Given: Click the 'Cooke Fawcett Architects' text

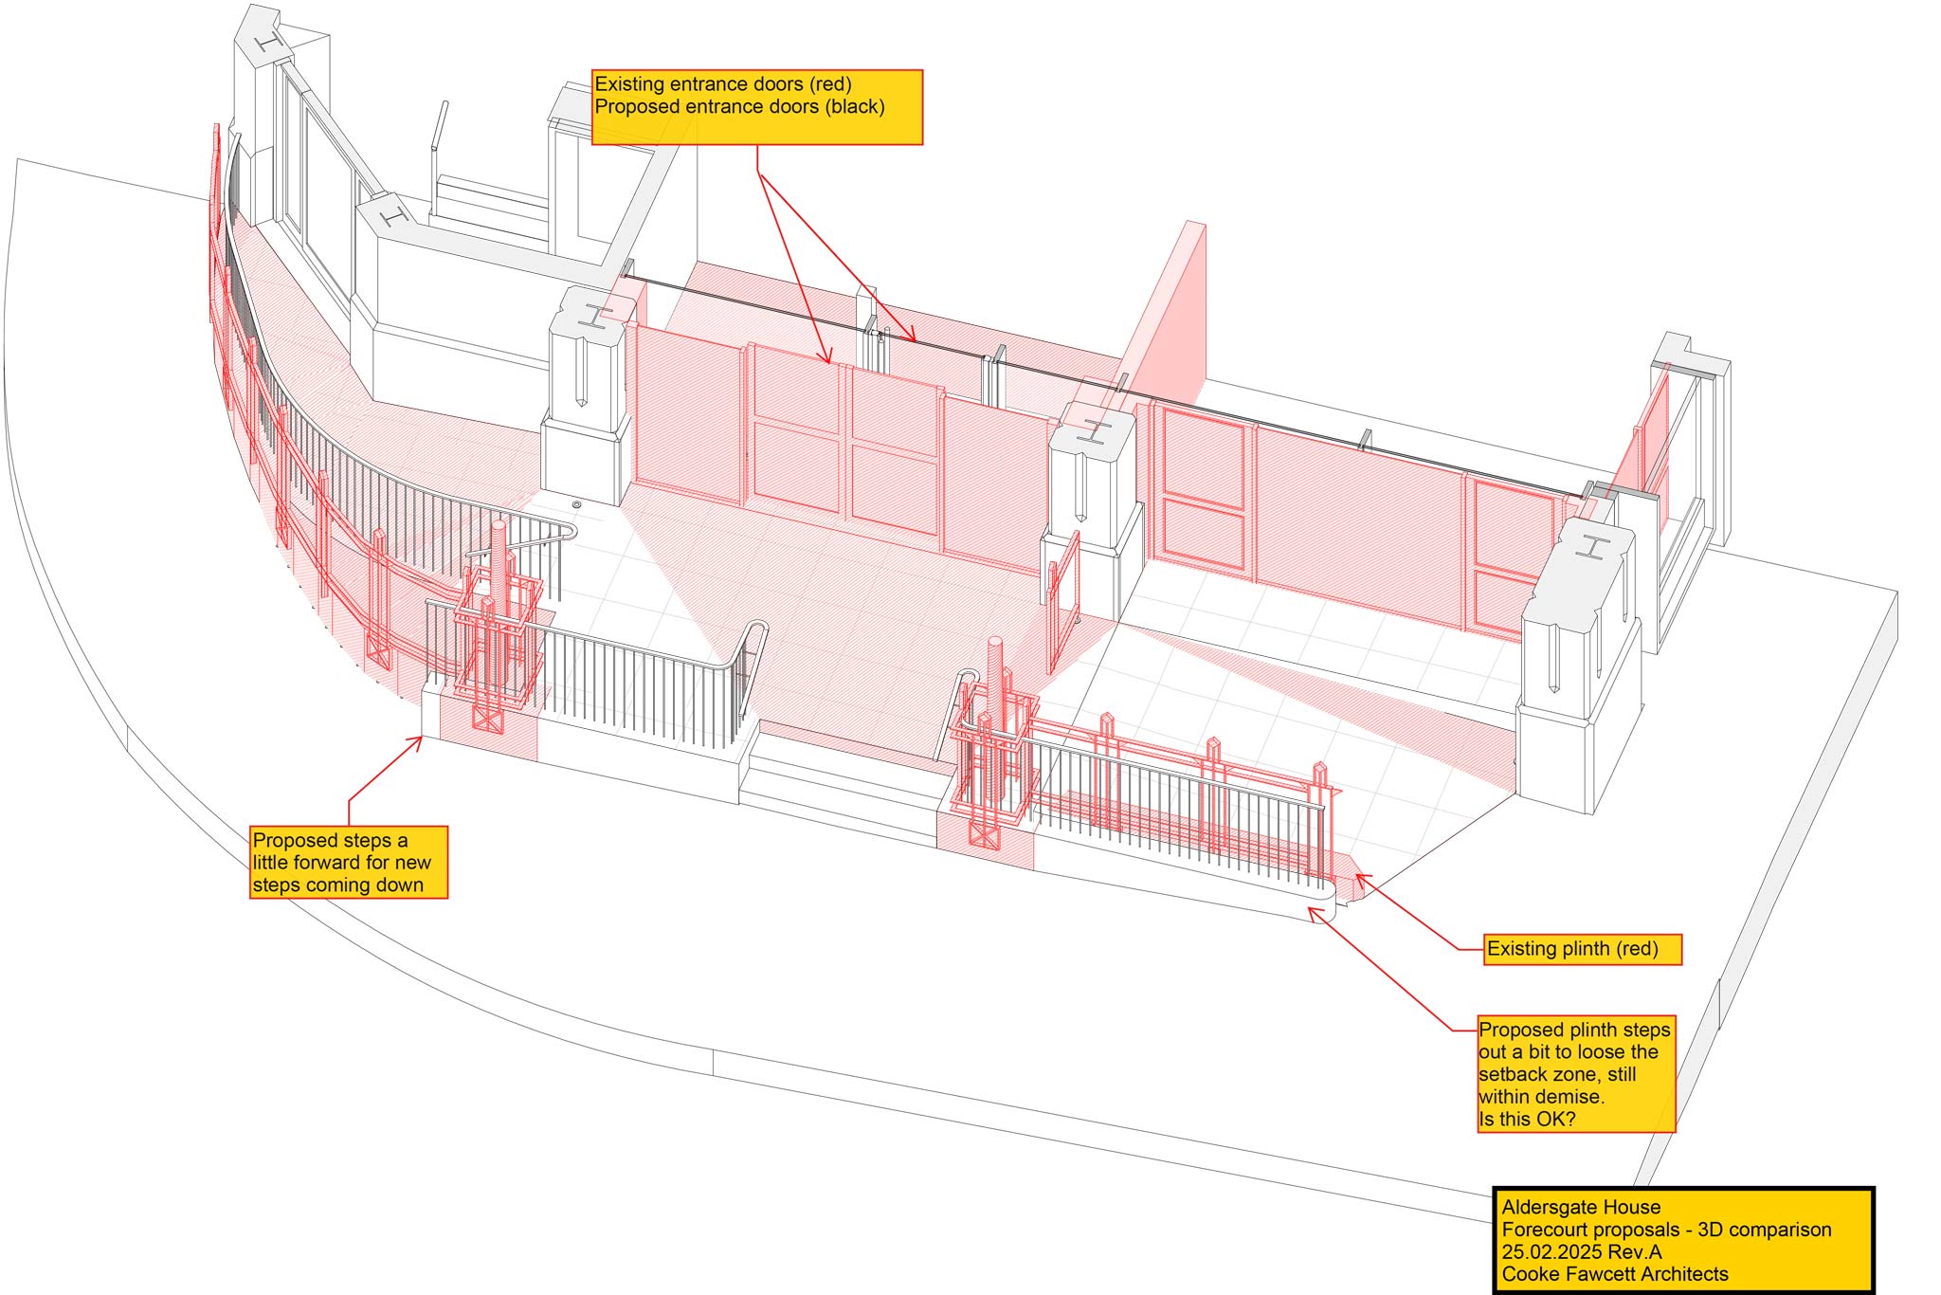Looking at the screenshot, I should click(x=1614, y=1274).
